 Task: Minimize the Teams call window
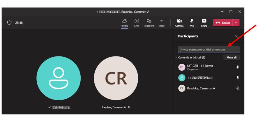click(222, 12)
